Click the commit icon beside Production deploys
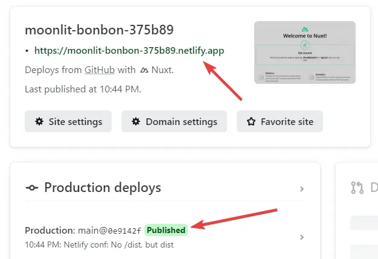 coord(32,188)
